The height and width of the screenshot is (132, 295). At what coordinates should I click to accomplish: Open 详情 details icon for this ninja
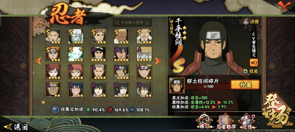(251, 21)
